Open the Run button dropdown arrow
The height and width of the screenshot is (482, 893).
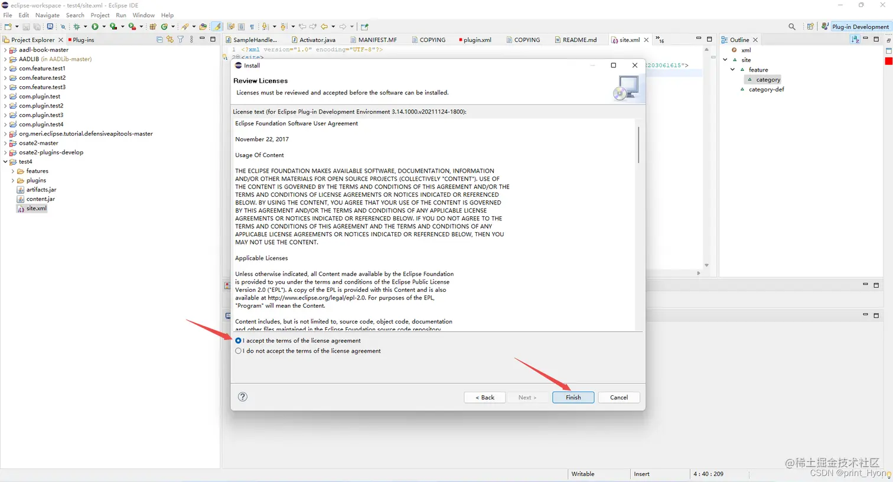click(x=104, y=27)
